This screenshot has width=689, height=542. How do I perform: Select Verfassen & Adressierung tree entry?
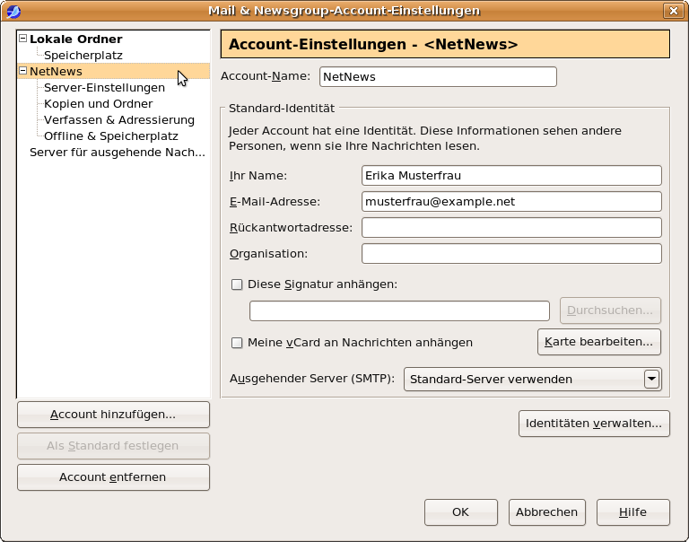[x=118, y=120]
